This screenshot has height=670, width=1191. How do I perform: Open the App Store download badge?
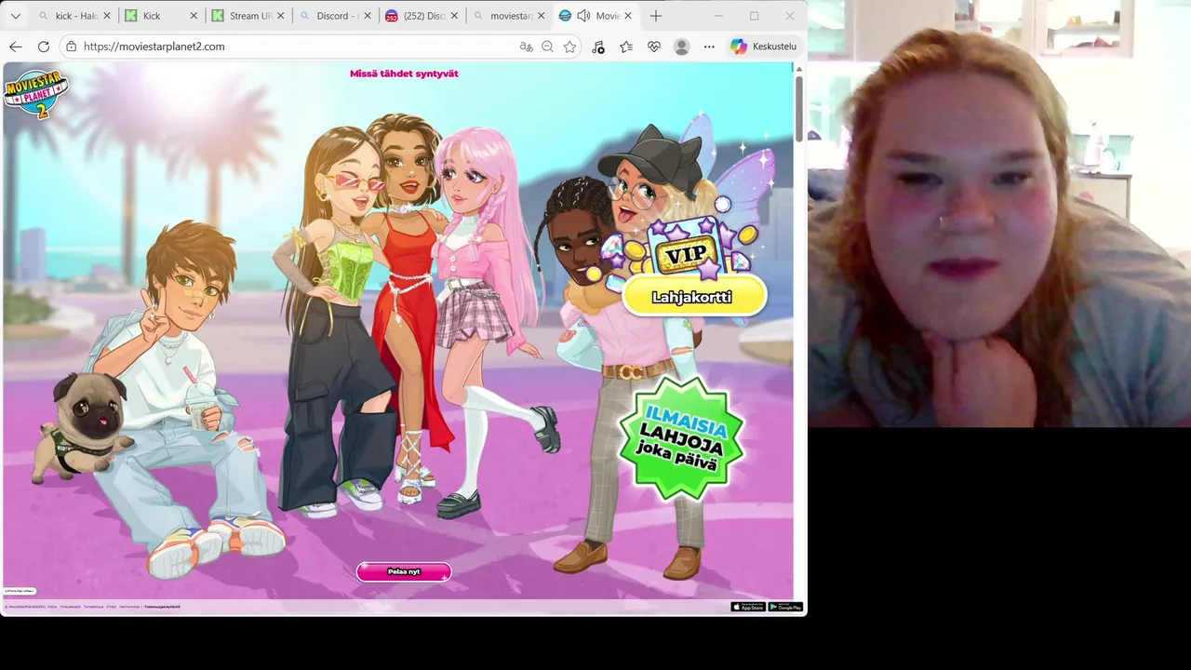[x=748, y=607]
